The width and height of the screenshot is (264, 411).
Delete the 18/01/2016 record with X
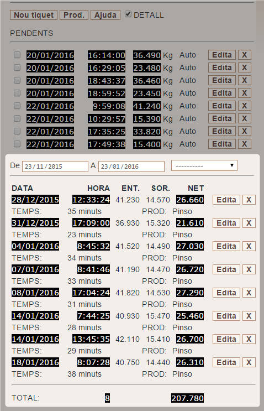(x=249, y=362)
